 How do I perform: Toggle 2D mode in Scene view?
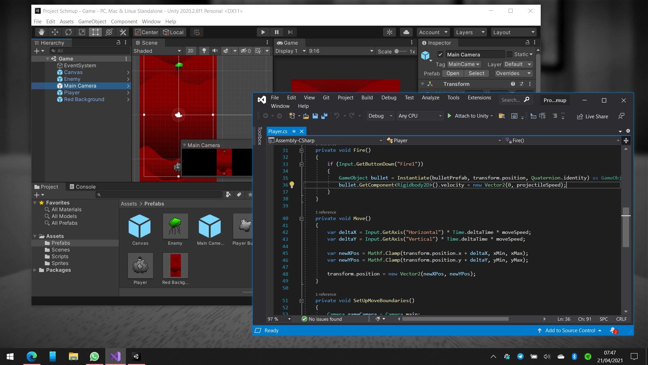(x=190, y=51)
